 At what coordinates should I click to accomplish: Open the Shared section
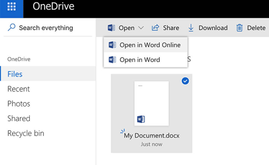pos(19,118)
